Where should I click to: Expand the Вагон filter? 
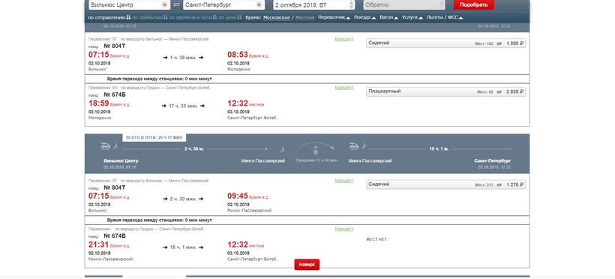(x=389, y=18)
